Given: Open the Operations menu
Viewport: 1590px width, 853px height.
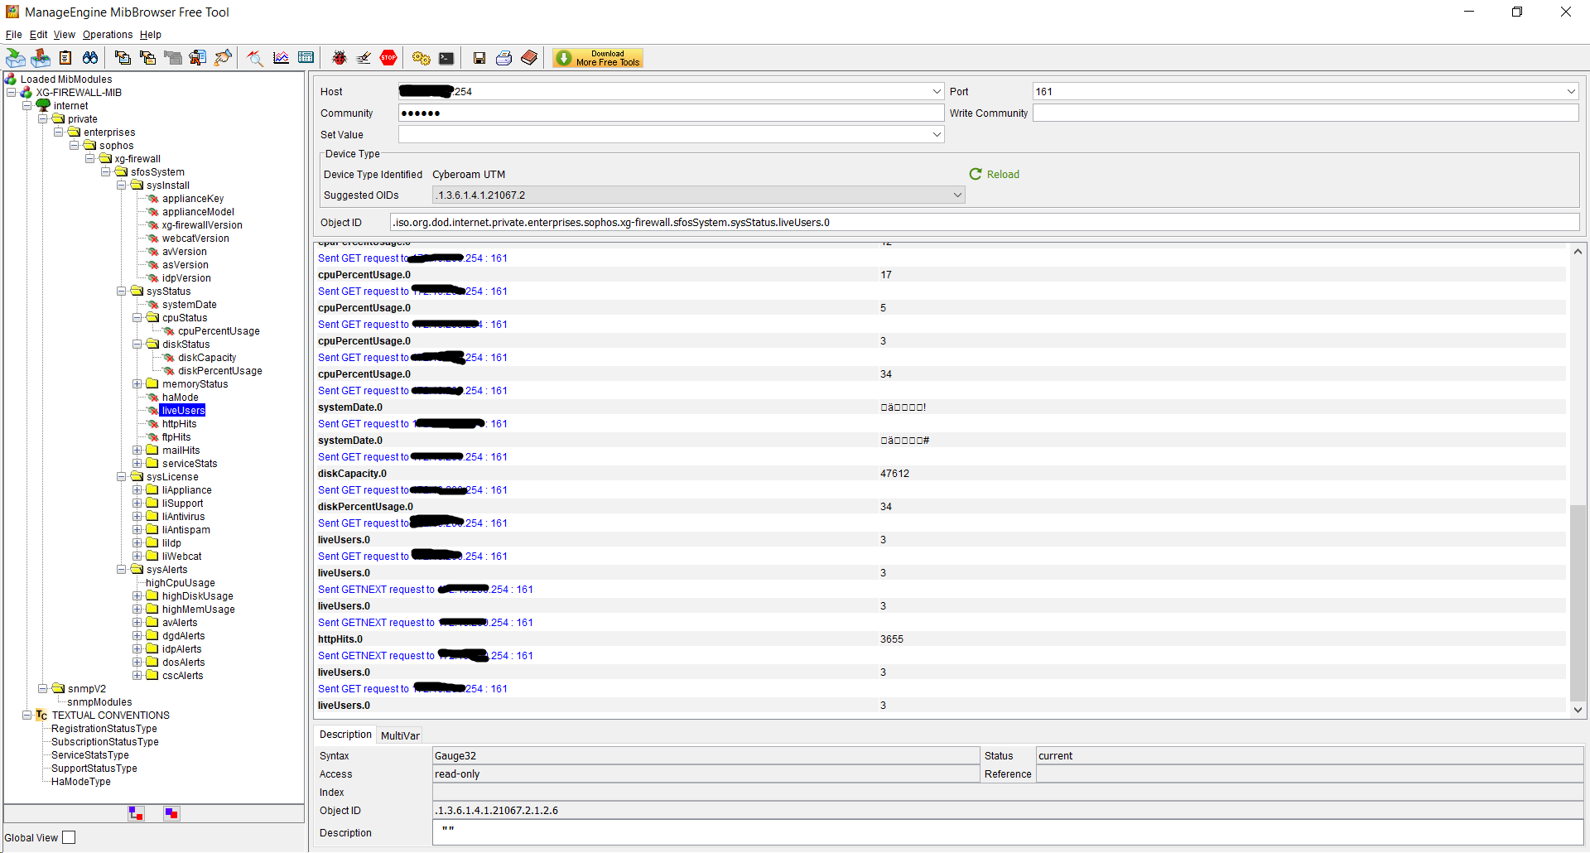Looking at the screenshot, I should point(108,35).
